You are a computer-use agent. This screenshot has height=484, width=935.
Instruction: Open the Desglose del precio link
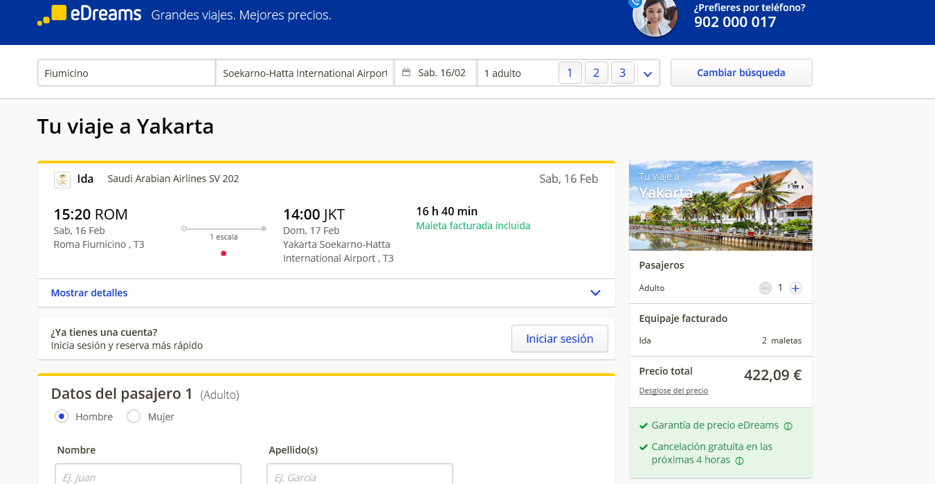pyautogui.click(x=673, y=391)
